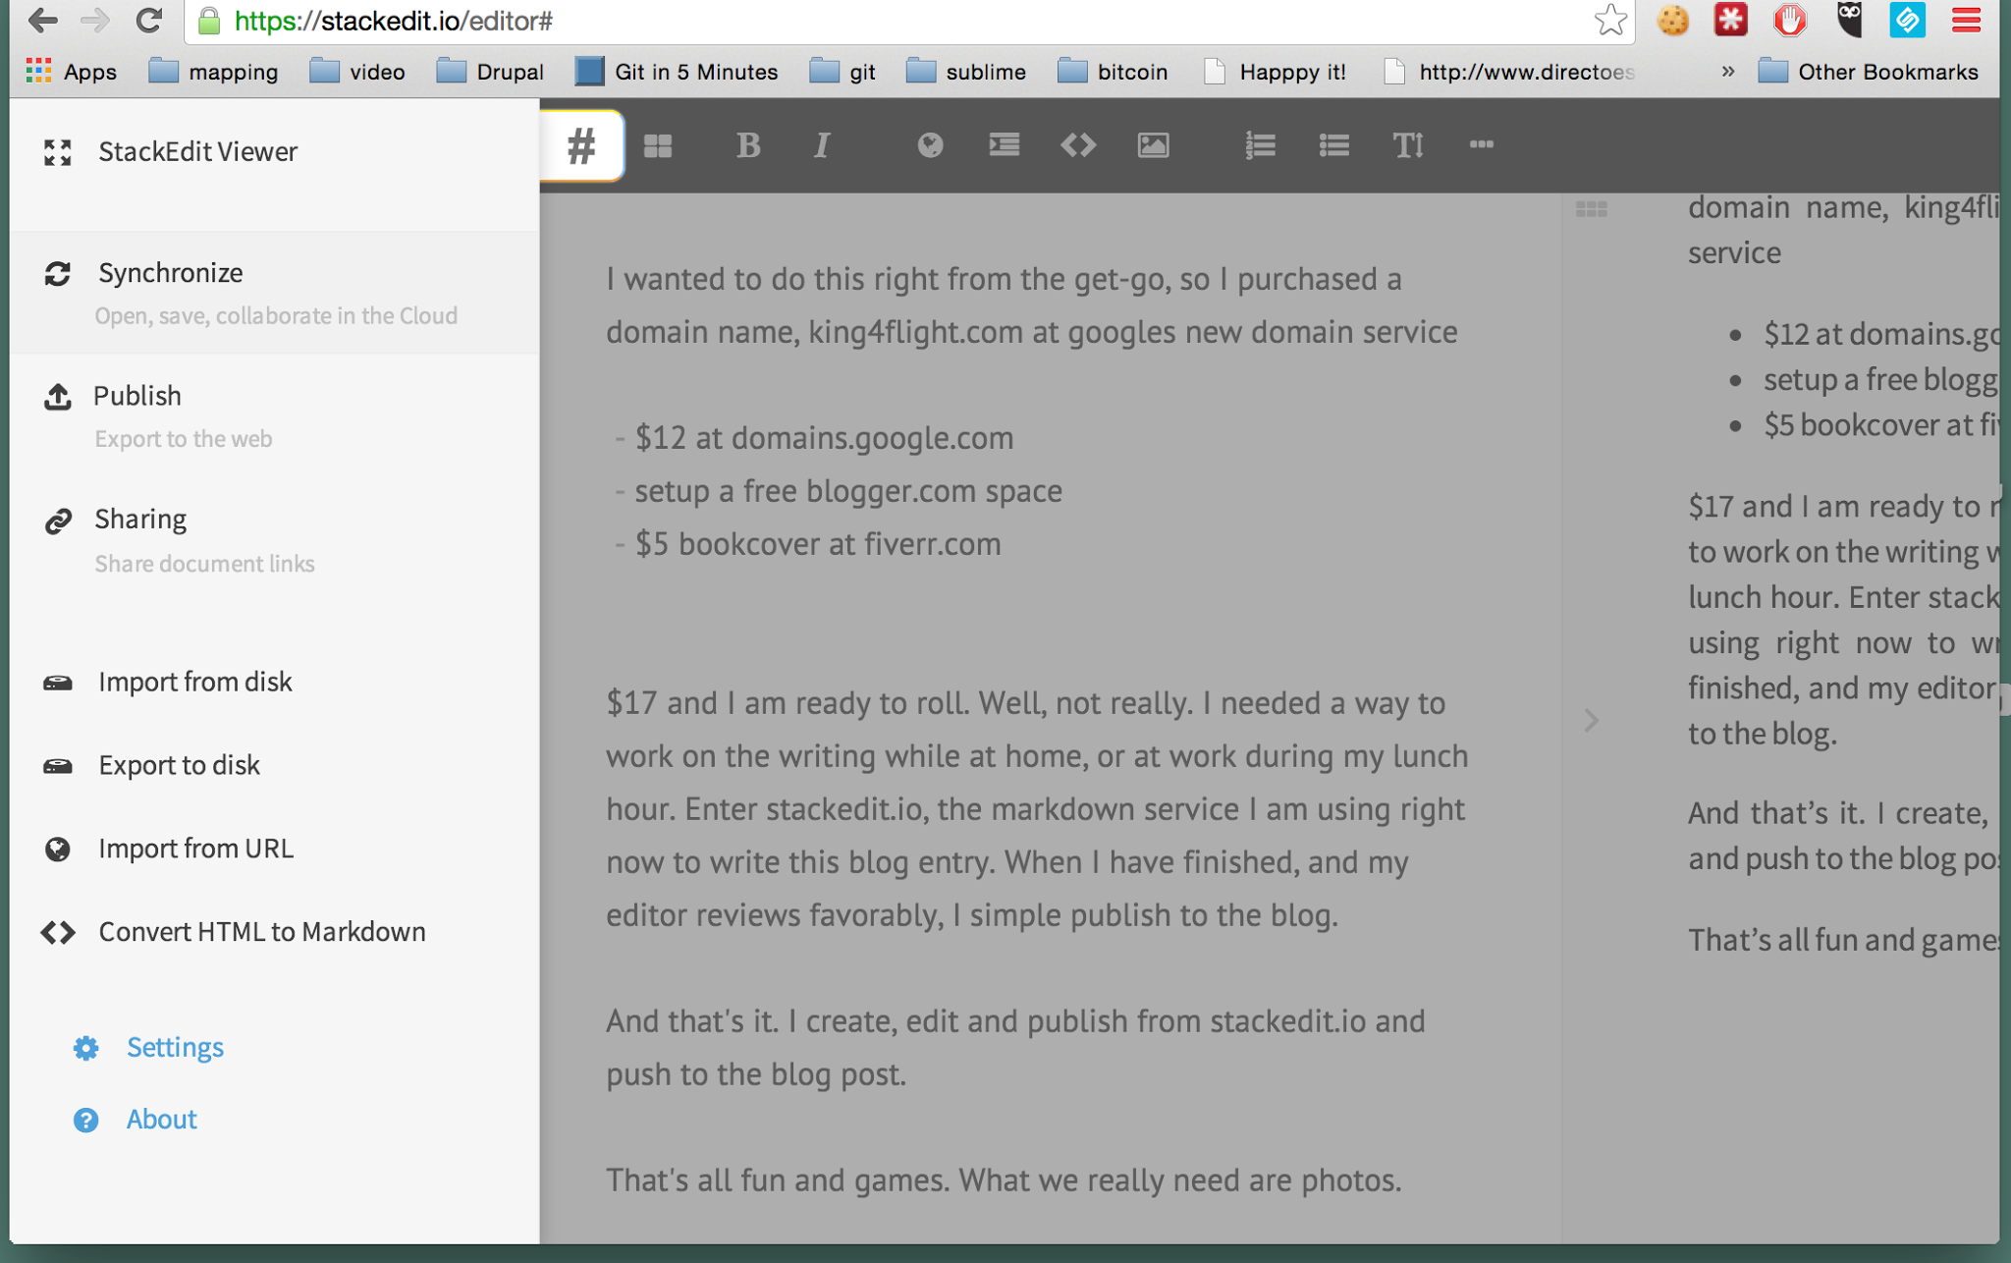Click the collapse sidebar arrow
Image resolution: width=2011 pixels, height=1263 pixels.
(1590, 719)
